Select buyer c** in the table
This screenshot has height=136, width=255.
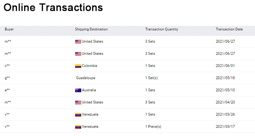7,66
